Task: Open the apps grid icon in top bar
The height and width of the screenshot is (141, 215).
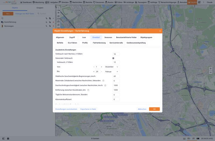Action: tap(199, 2)
